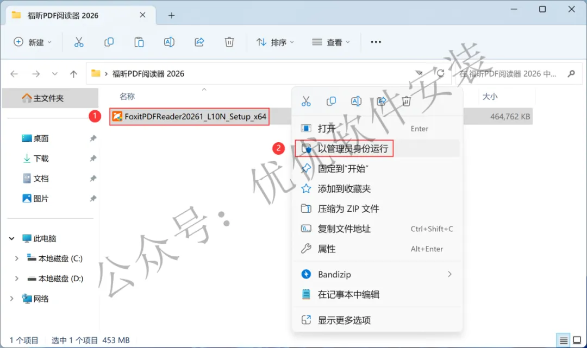587x348 pixels.
Task: Click the pin icon next to 下载
Action: pos(93,159)
